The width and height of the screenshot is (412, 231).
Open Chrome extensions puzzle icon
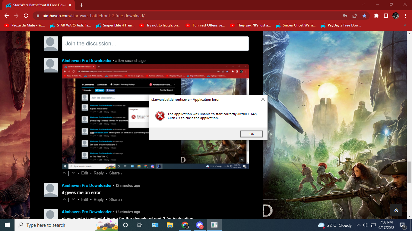pos(376,16)
